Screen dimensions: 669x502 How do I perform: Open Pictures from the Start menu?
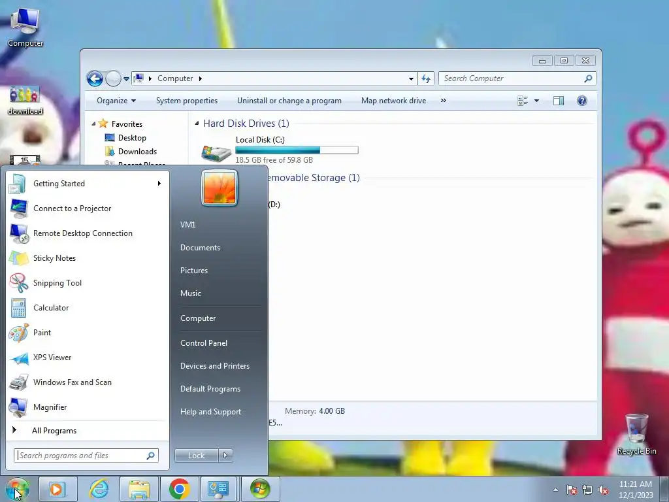194,271
